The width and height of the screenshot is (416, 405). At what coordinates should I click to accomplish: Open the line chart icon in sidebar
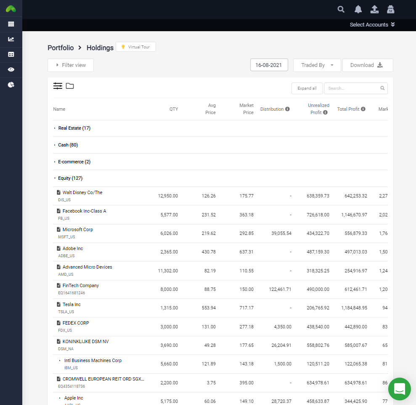click(x=11, y=39)
